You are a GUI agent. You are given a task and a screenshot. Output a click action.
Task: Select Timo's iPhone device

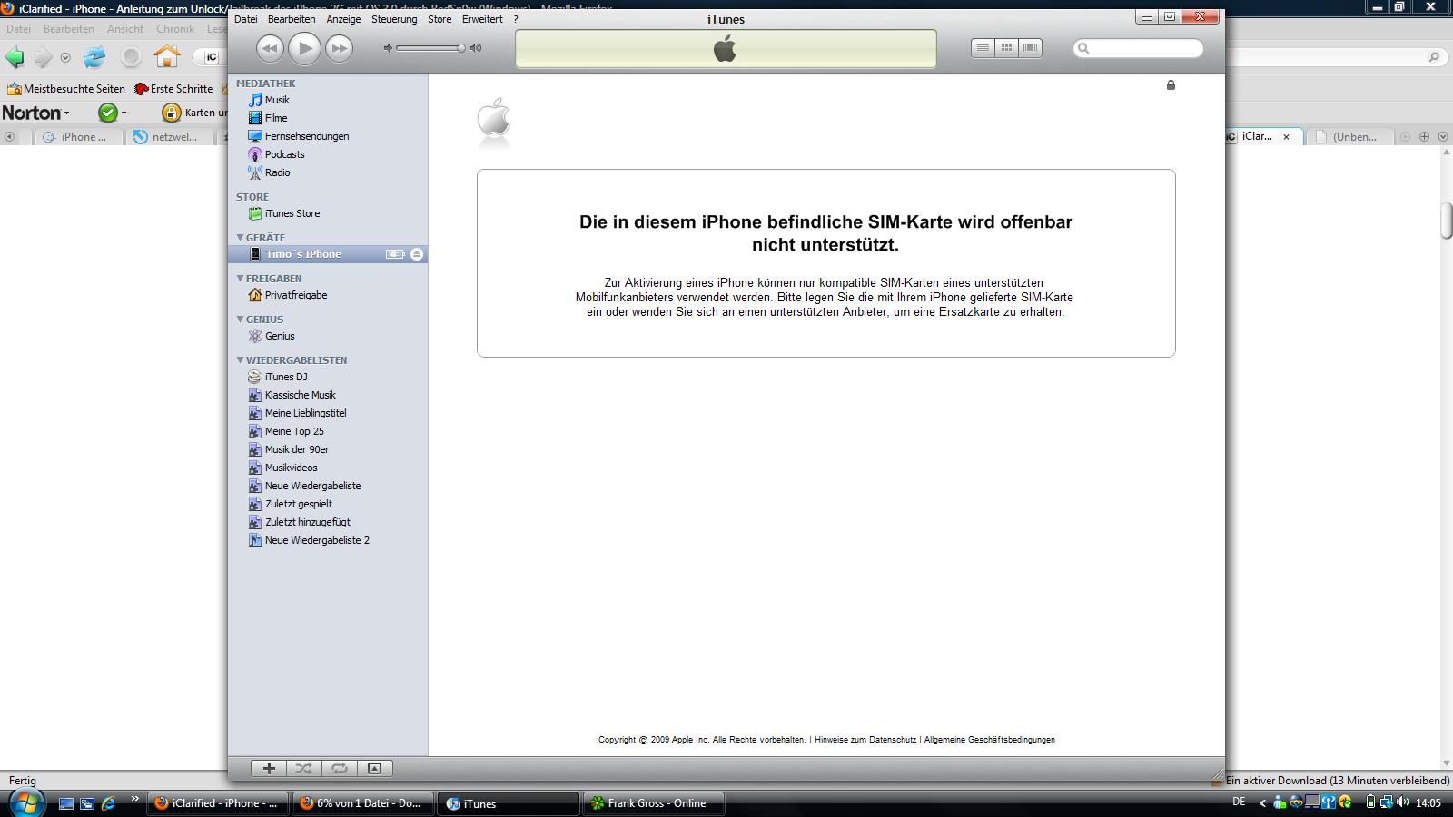pos(303,254)
